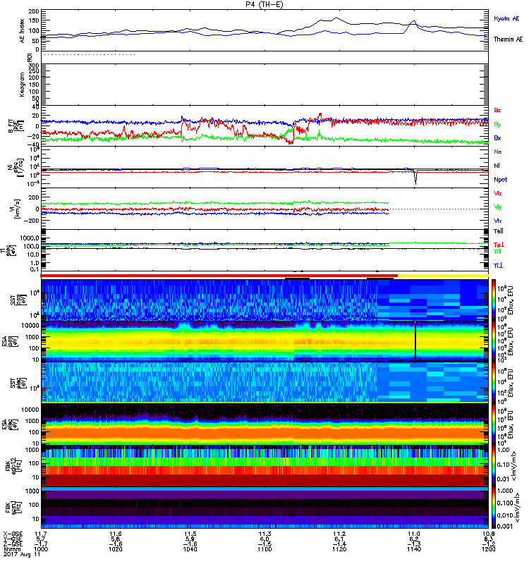Click the blue Npot legend label
This screenshot has width=529, height=564.
(500, 180)
